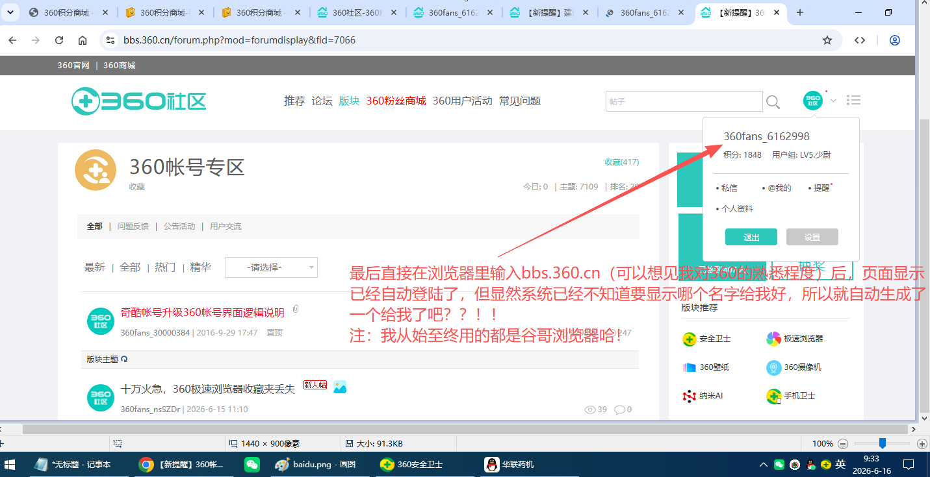Open 推荐 in the site navigation
This screenshot has width=930, height=477.
pyautogui.click(x=294, y=101)
